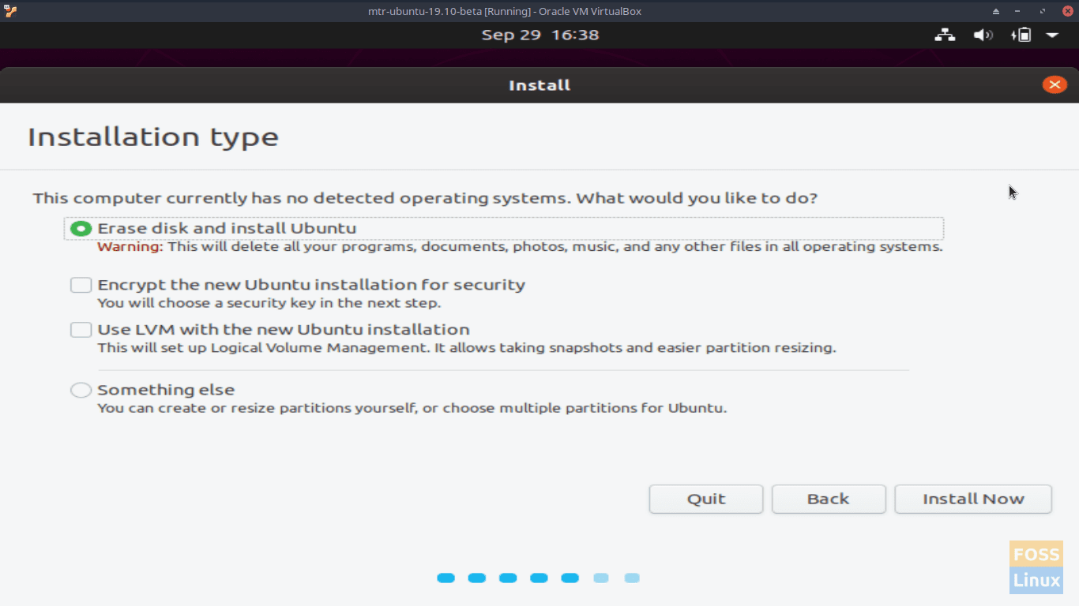Viewport: 1079px width, 606px height.
Task: Close the Install window with orange X
Action: tap(1055, 85)
